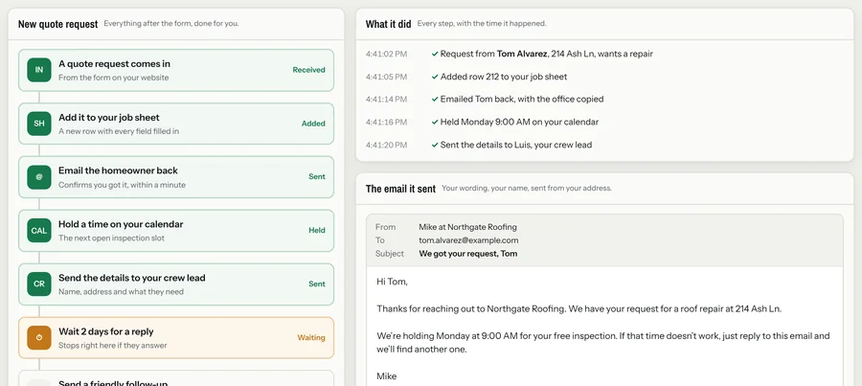Click 'The email it sent' panel heading
The height and width of the screenshot is (386, 862).
coord(400,189)
